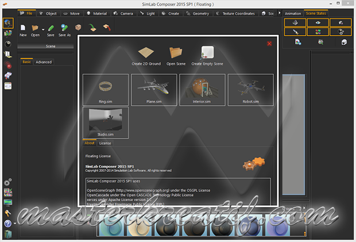Image resolution: width=356 pixels, height=242 pixels.
Task: Click the Open Scene folder icon
Action: pos(175,52)
